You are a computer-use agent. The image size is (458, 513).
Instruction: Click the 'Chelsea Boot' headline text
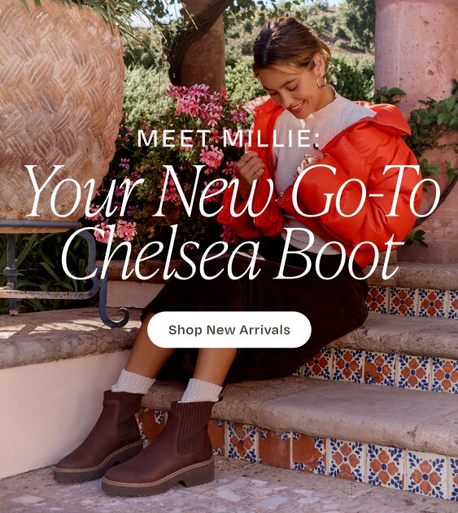233,253
